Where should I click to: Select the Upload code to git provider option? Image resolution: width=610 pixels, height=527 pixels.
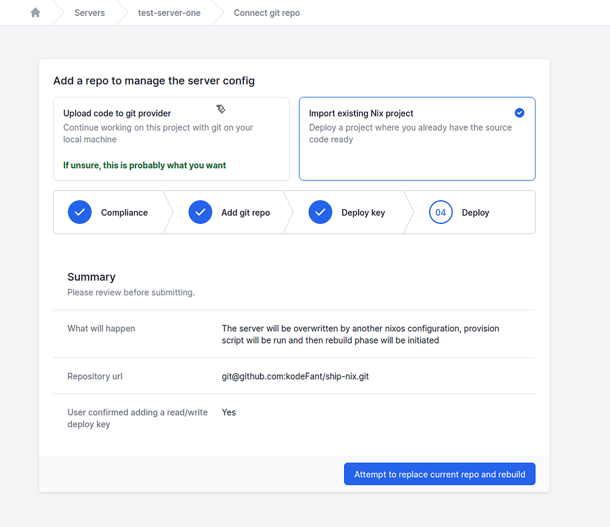[x=117, y=113]
